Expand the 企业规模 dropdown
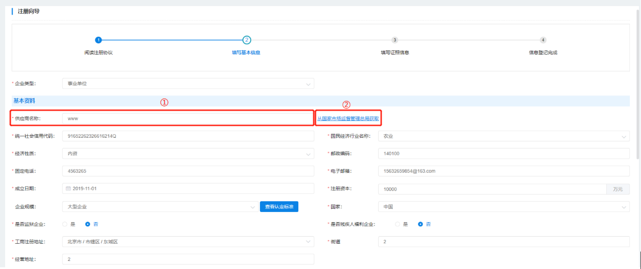 [x=159, y=206]
